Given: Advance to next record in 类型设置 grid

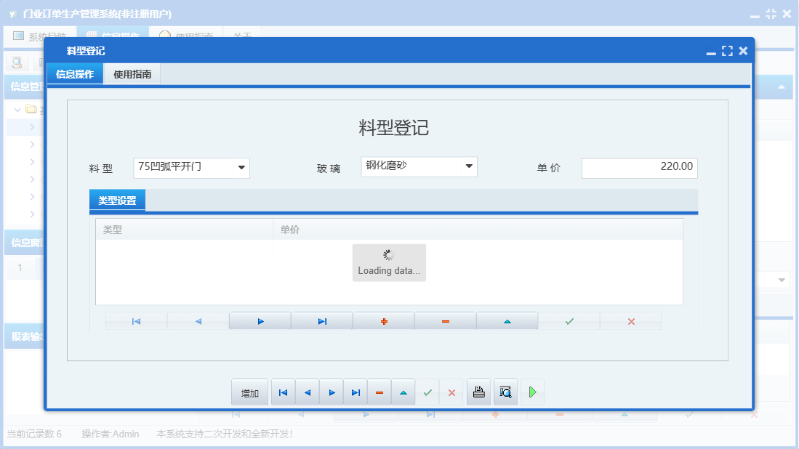Looking at the screenshot, I should [x=260, y=320].
